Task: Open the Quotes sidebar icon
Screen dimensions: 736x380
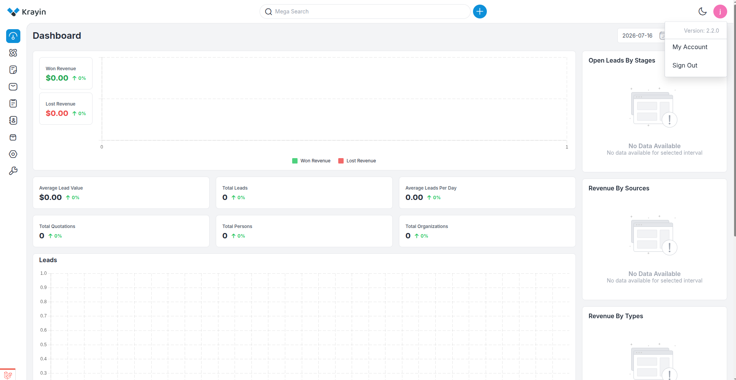Action: pos(13,70)
